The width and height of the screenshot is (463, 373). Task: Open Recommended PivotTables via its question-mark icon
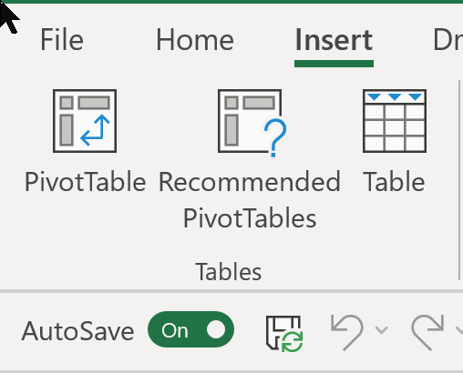252,123
